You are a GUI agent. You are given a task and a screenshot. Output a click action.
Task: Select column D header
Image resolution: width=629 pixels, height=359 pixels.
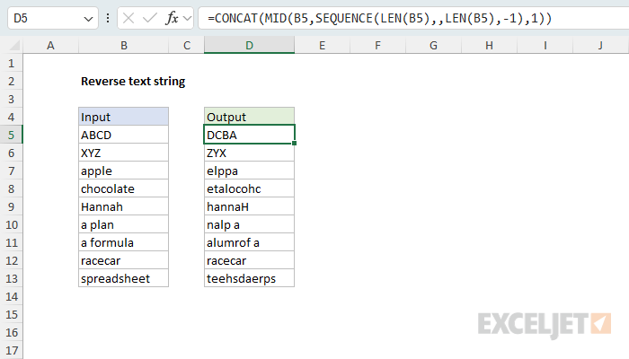tap(249, 45)
